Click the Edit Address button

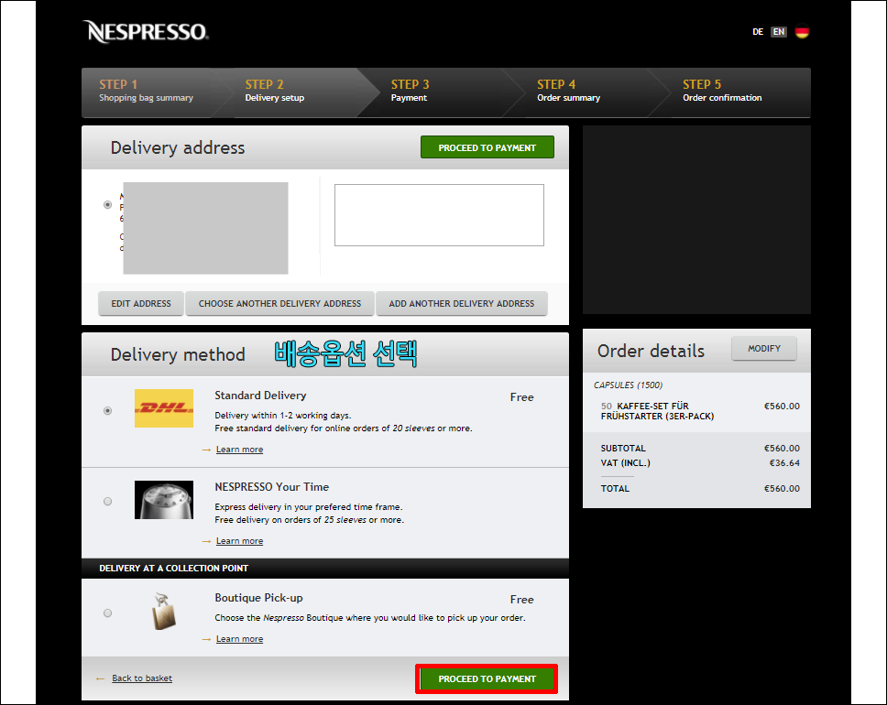coord(141,304)
